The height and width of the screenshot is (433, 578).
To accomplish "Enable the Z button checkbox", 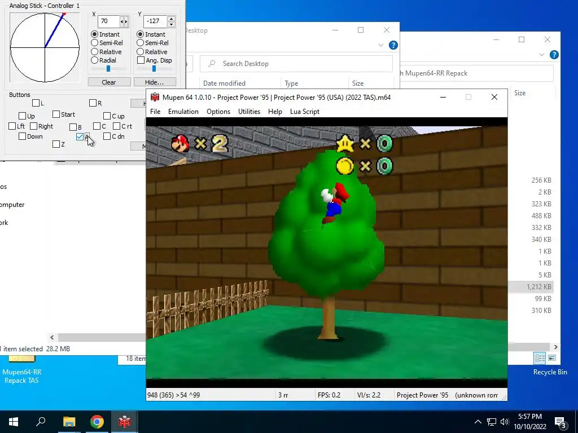I will tap(56, 144).
